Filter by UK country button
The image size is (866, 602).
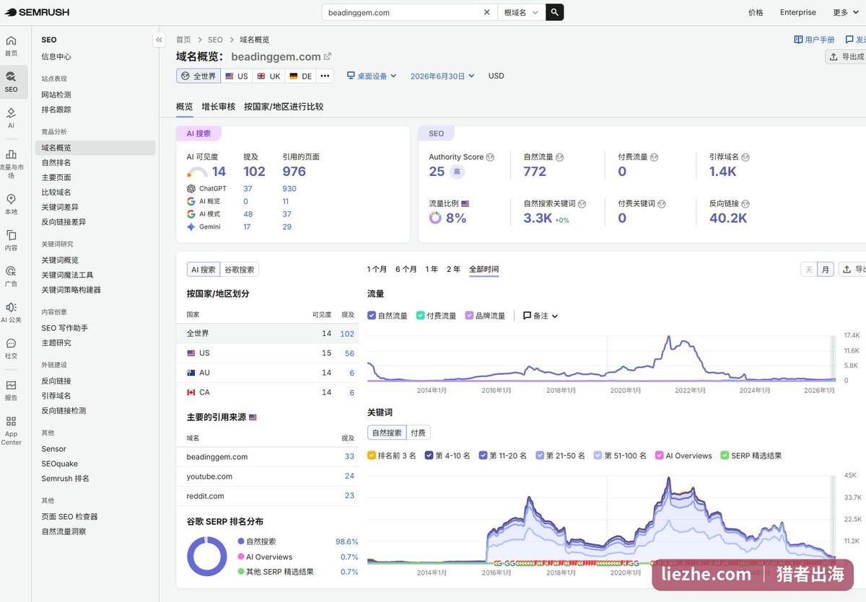pyautogui.click(x=268, y=76)
